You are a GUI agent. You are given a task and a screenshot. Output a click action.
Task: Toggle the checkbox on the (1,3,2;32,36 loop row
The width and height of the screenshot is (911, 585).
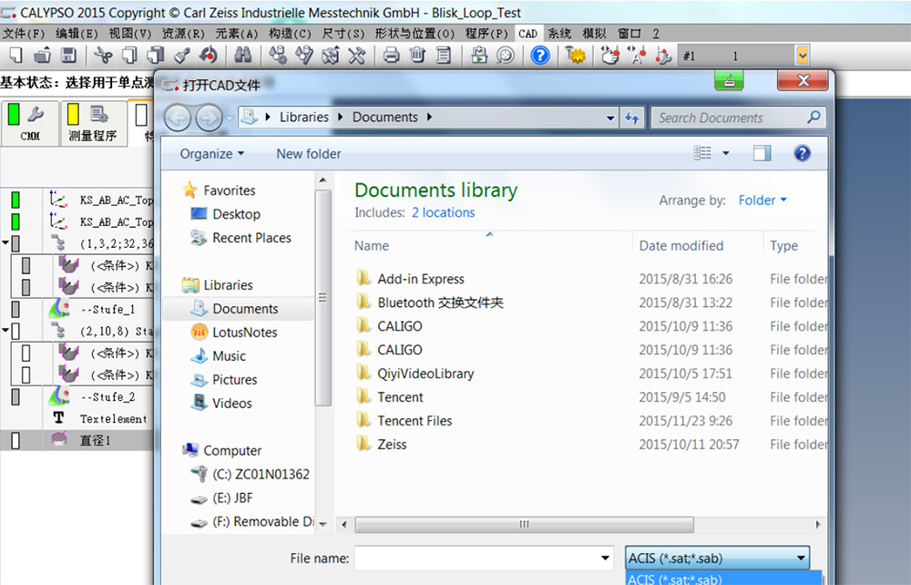pos(15,243)
